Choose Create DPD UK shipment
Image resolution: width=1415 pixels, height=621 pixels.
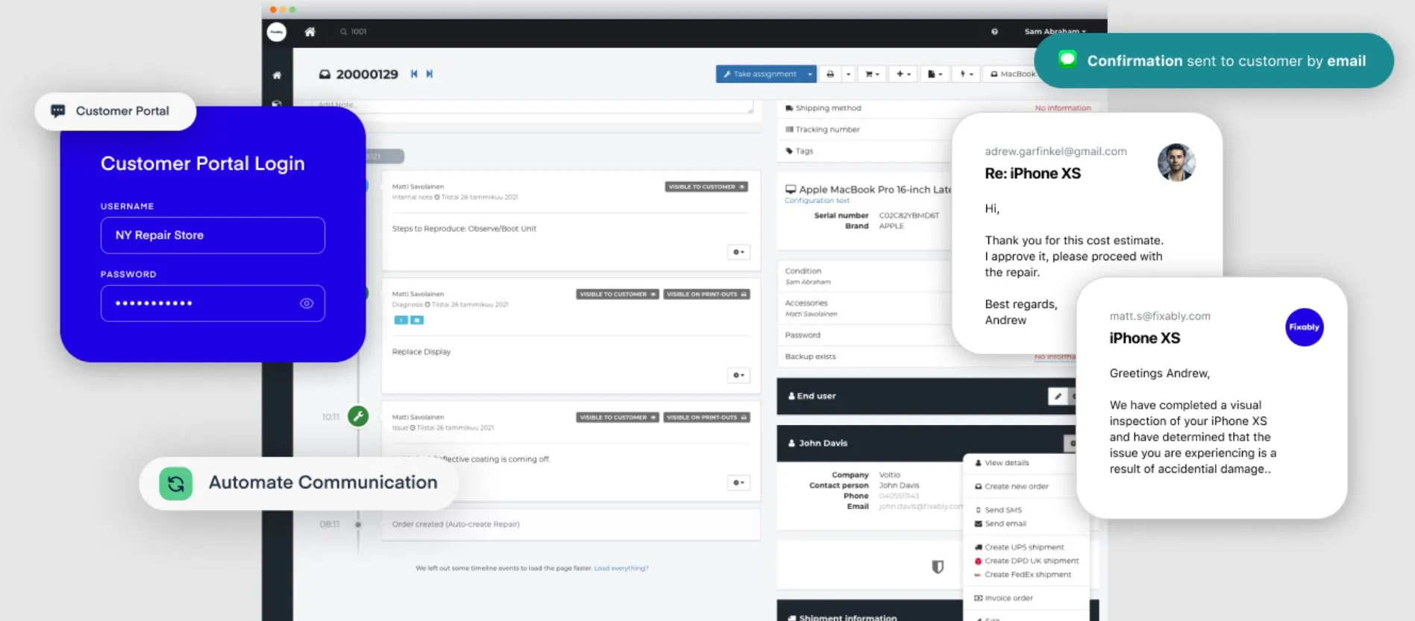1031,561
